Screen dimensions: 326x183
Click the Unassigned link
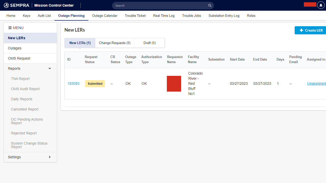tap(316, 83)
